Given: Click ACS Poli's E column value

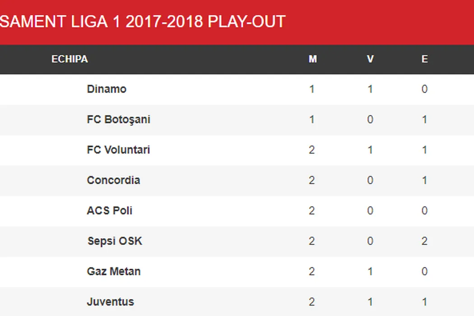Looking at the screenshot, I should point(424,210).
